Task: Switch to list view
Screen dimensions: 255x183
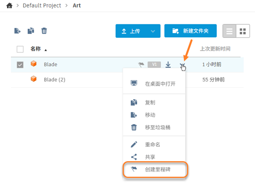Action: 229,31
